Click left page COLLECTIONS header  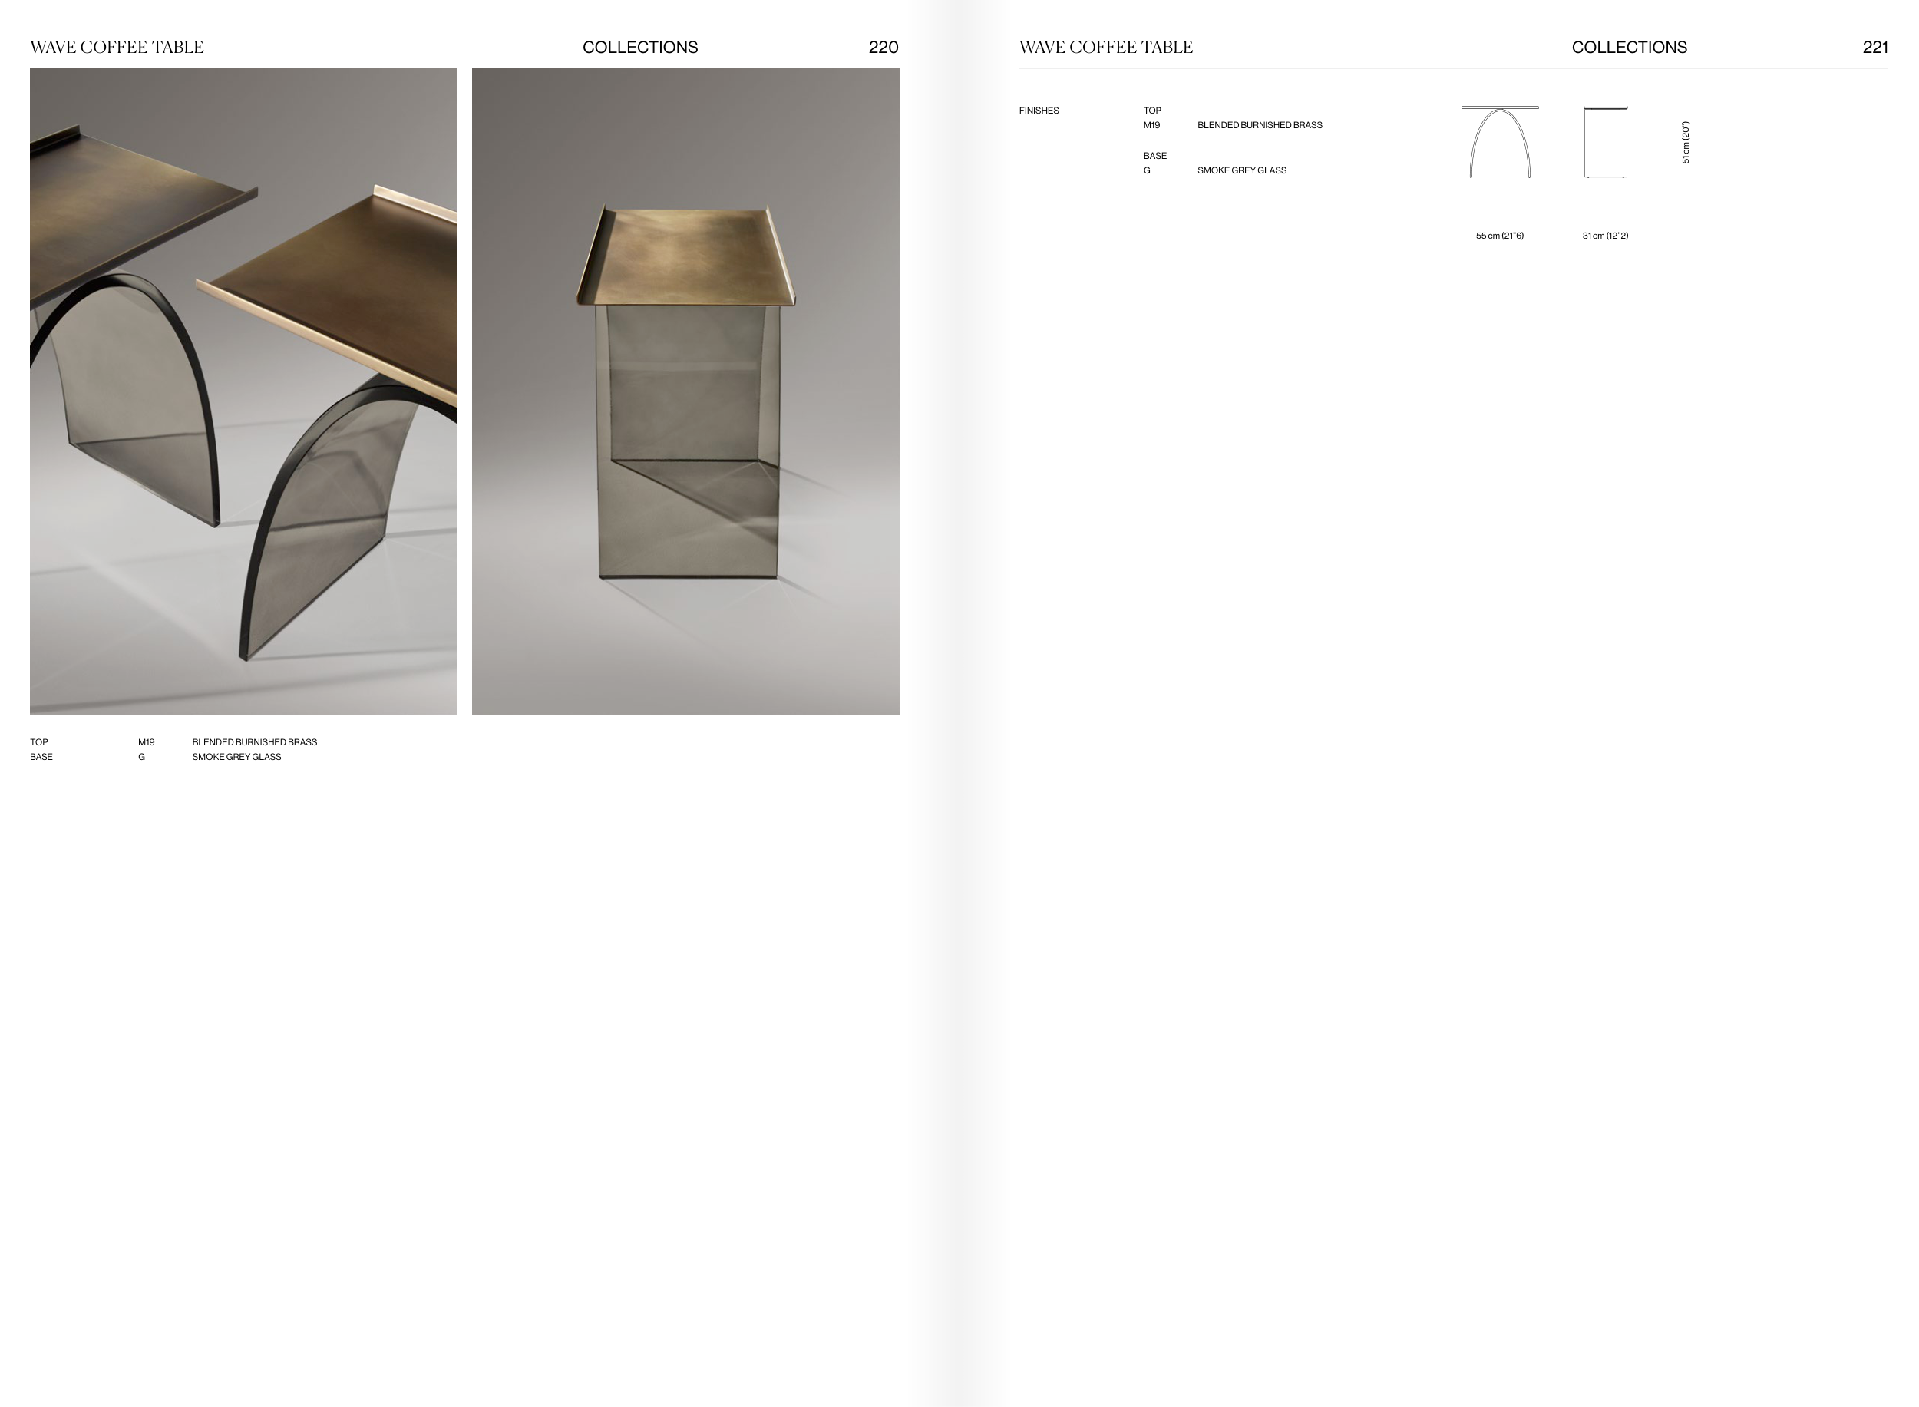pyautogui.click(x=639, y=48)
